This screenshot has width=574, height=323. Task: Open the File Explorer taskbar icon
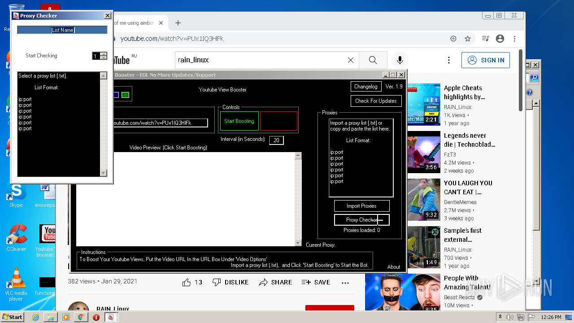coord(51,317)
